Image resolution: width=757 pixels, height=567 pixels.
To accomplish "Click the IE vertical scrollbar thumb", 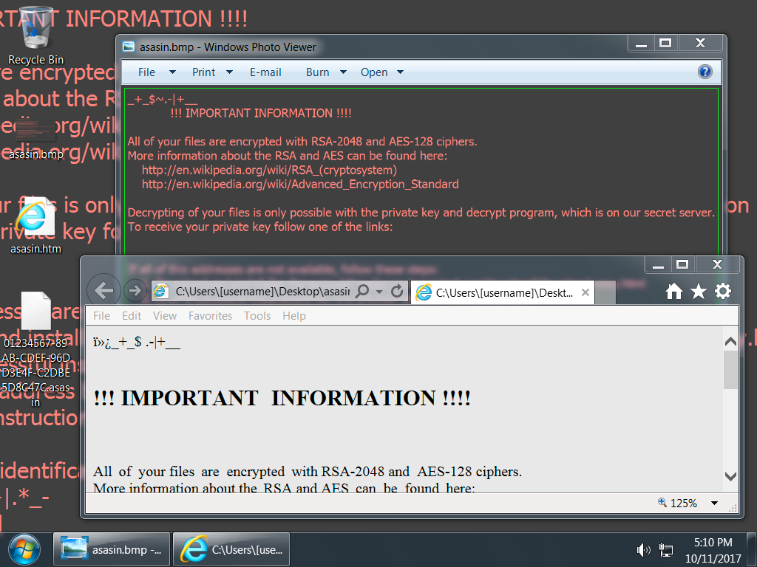I will pyautogui.click(x=730, y=369).
